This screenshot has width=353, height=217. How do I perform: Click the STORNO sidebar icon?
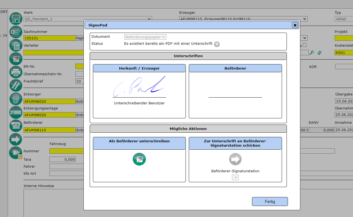tap(16, 112)
